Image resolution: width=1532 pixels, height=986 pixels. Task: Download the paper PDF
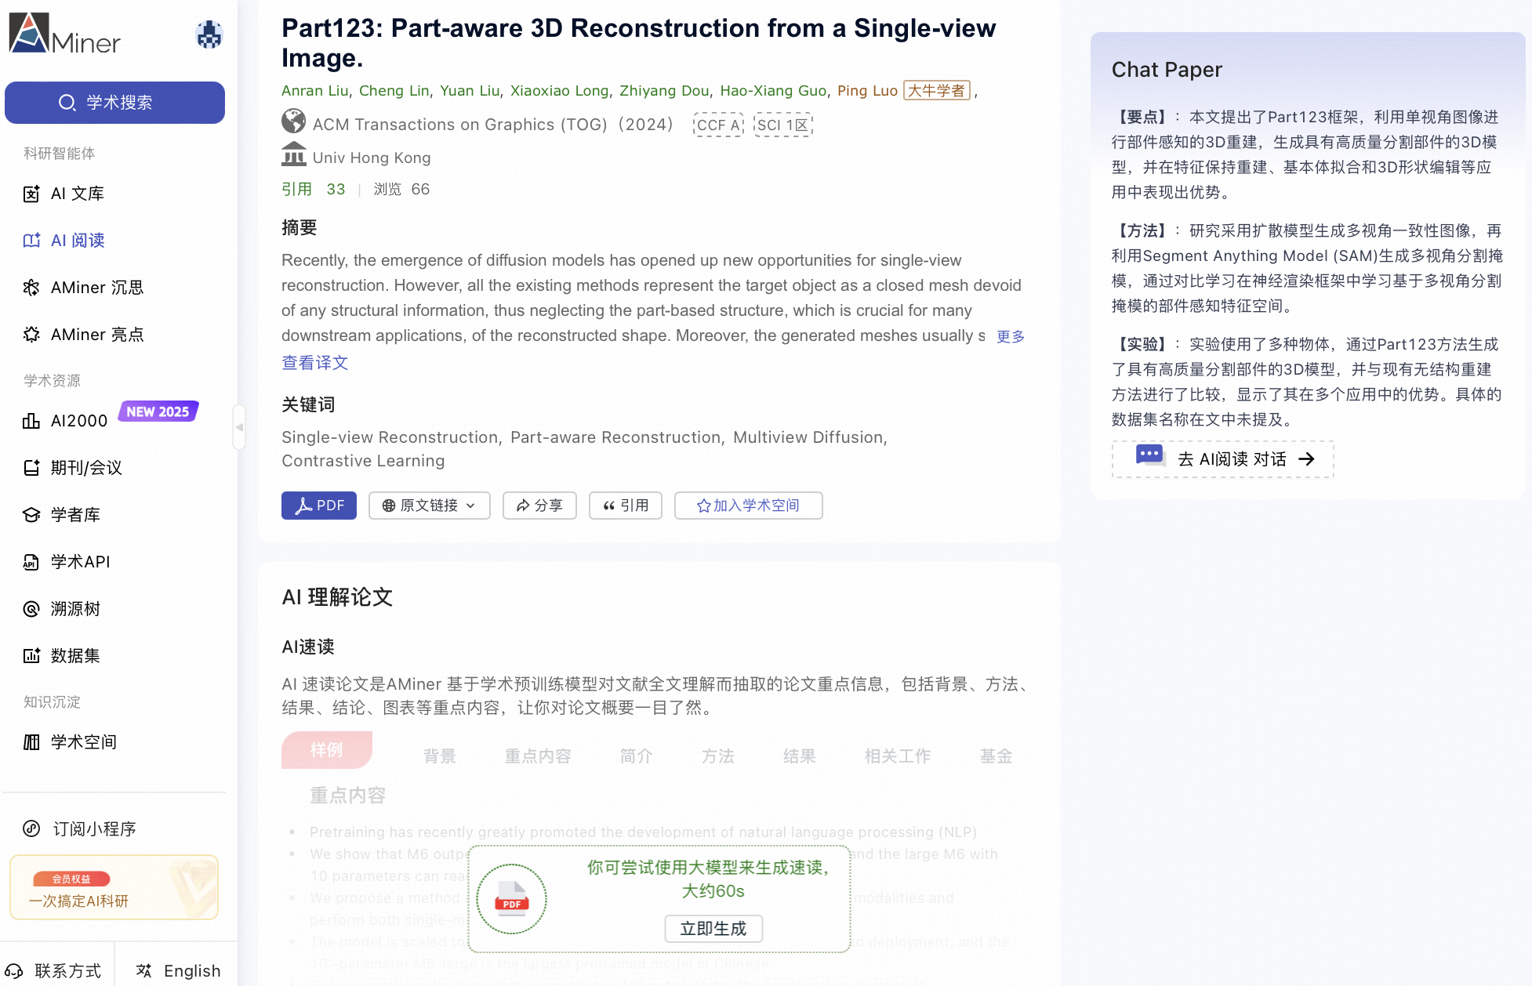coord(318,506)
